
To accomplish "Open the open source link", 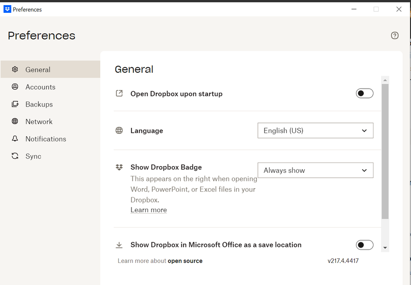I will coord(185,261).
